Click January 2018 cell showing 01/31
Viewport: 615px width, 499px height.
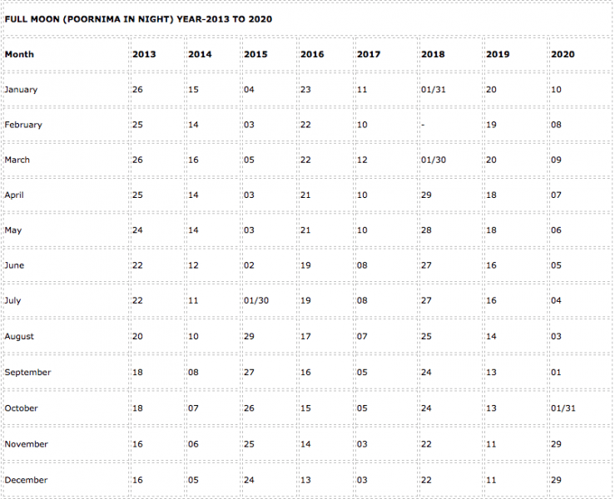[434, 89]
